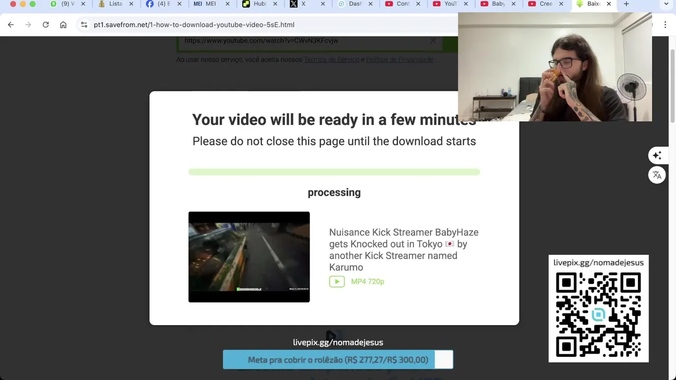Close the MEI tab
The width and height of the screenshot is (676, 380).
point(228,4)
